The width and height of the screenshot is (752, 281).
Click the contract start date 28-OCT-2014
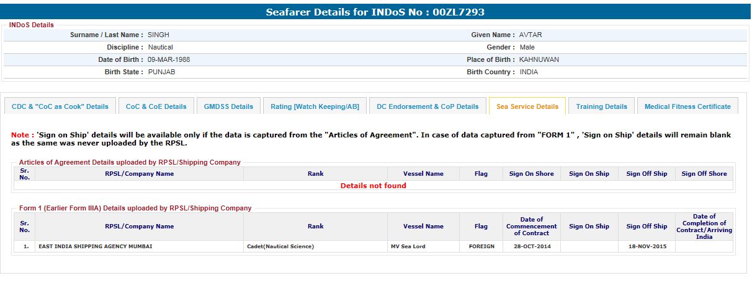[x=531, y=246]
